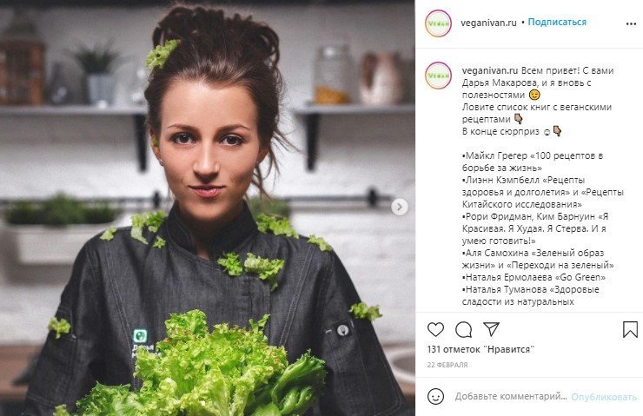Click the Майкл Грегер book list line
This screenshot has height=416, width=643.
point(533,162)
